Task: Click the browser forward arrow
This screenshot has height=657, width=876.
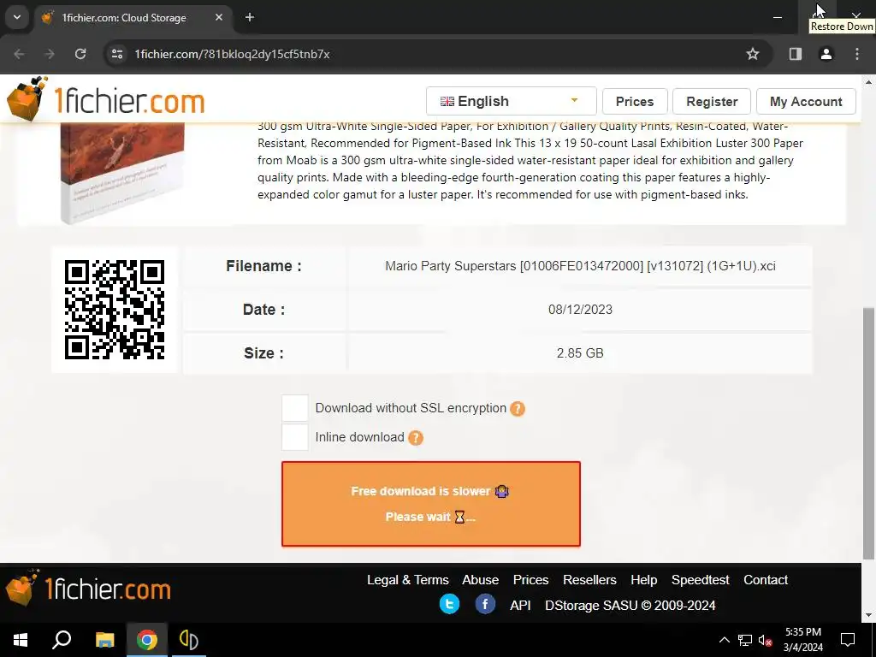Action: coord(50,54)
